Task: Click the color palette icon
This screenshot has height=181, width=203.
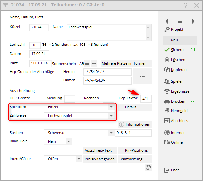Action: [148, 168]
